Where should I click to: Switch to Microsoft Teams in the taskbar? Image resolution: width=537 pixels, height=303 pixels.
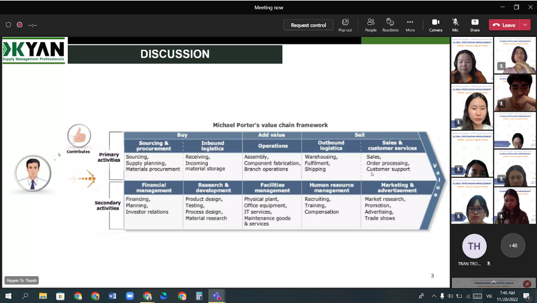pos(217,296)
